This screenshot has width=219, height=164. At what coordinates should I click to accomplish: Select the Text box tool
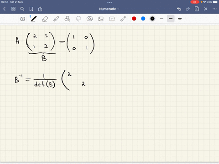112,19
